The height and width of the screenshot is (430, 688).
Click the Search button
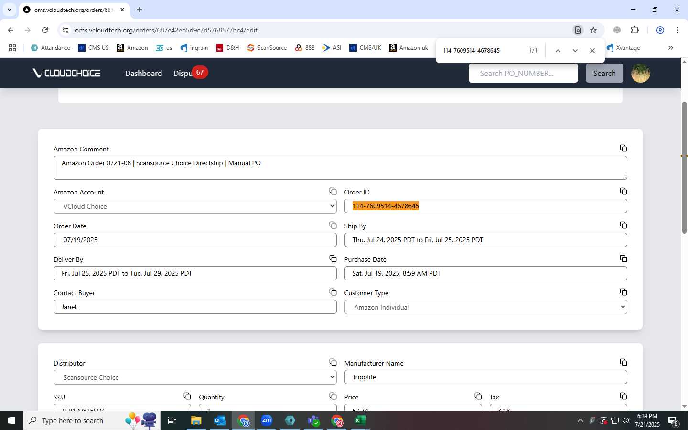(604, 73)
